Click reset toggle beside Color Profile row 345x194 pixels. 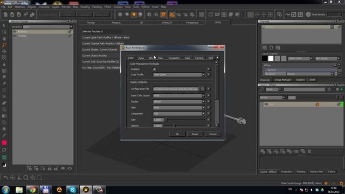point(209,74)
